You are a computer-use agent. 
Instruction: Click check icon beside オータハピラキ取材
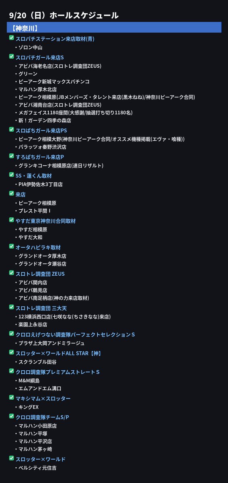pyautogui.click(x=11, y=246)
